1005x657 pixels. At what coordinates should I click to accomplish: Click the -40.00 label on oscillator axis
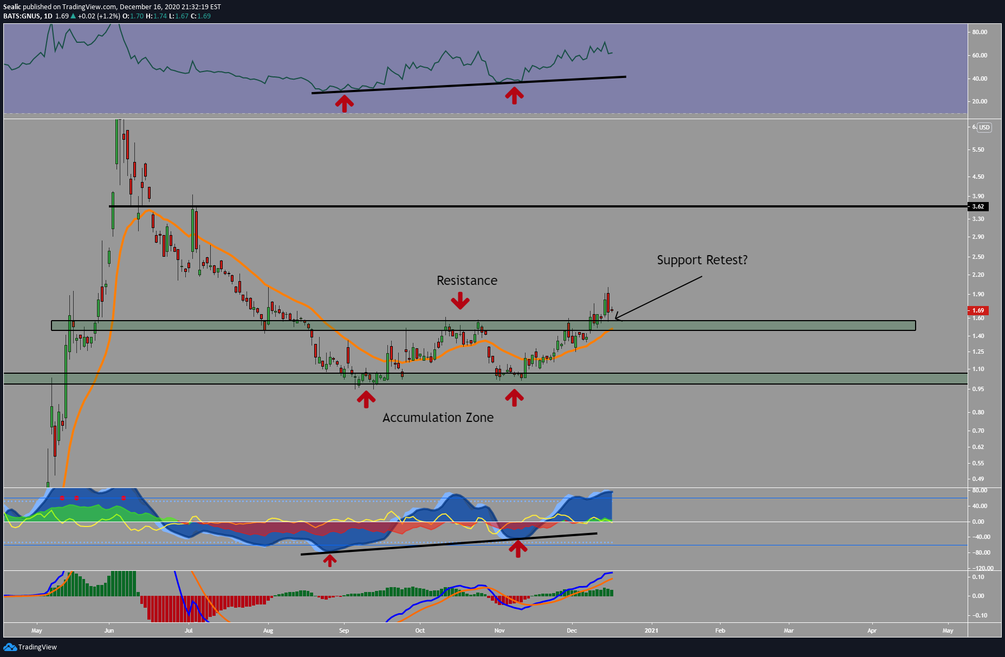[981, 537]
